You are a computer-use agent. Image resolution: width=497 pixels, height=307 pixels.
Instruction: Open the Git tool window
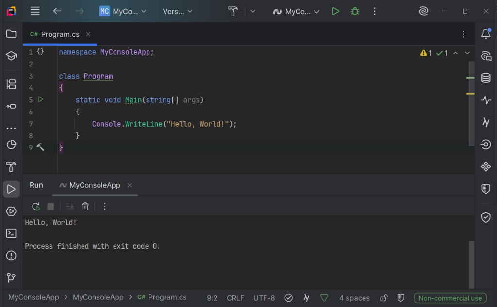[x=11, y=277]
